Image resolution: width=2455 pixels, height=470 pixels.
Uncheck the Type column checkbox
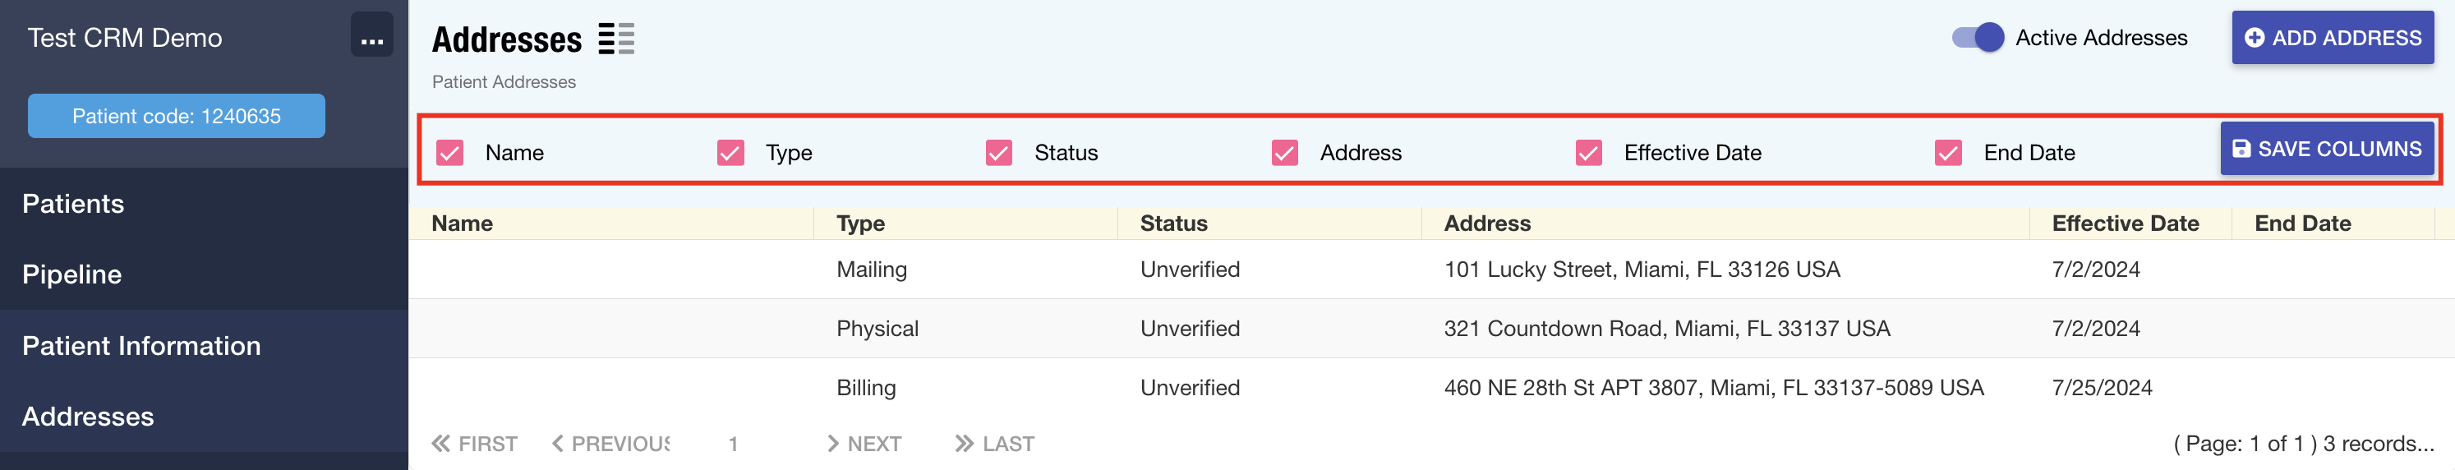click(730, 153)
